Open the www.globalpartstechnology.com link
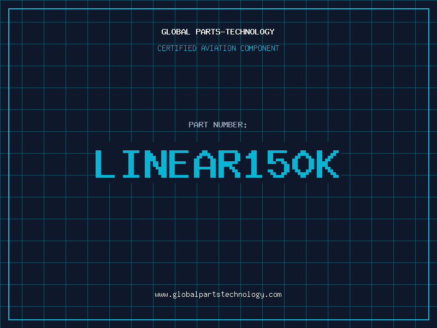Screen dimensions: 437x328 click(x=218, y=295)
